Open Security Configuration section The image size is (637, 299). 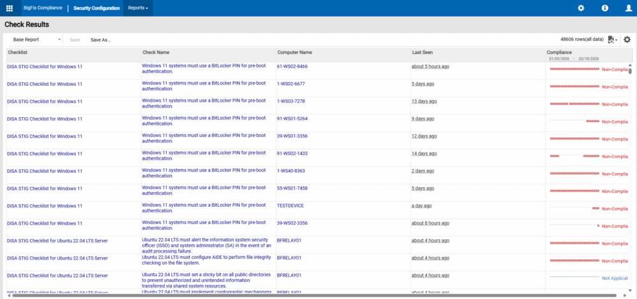coord(97,8)
